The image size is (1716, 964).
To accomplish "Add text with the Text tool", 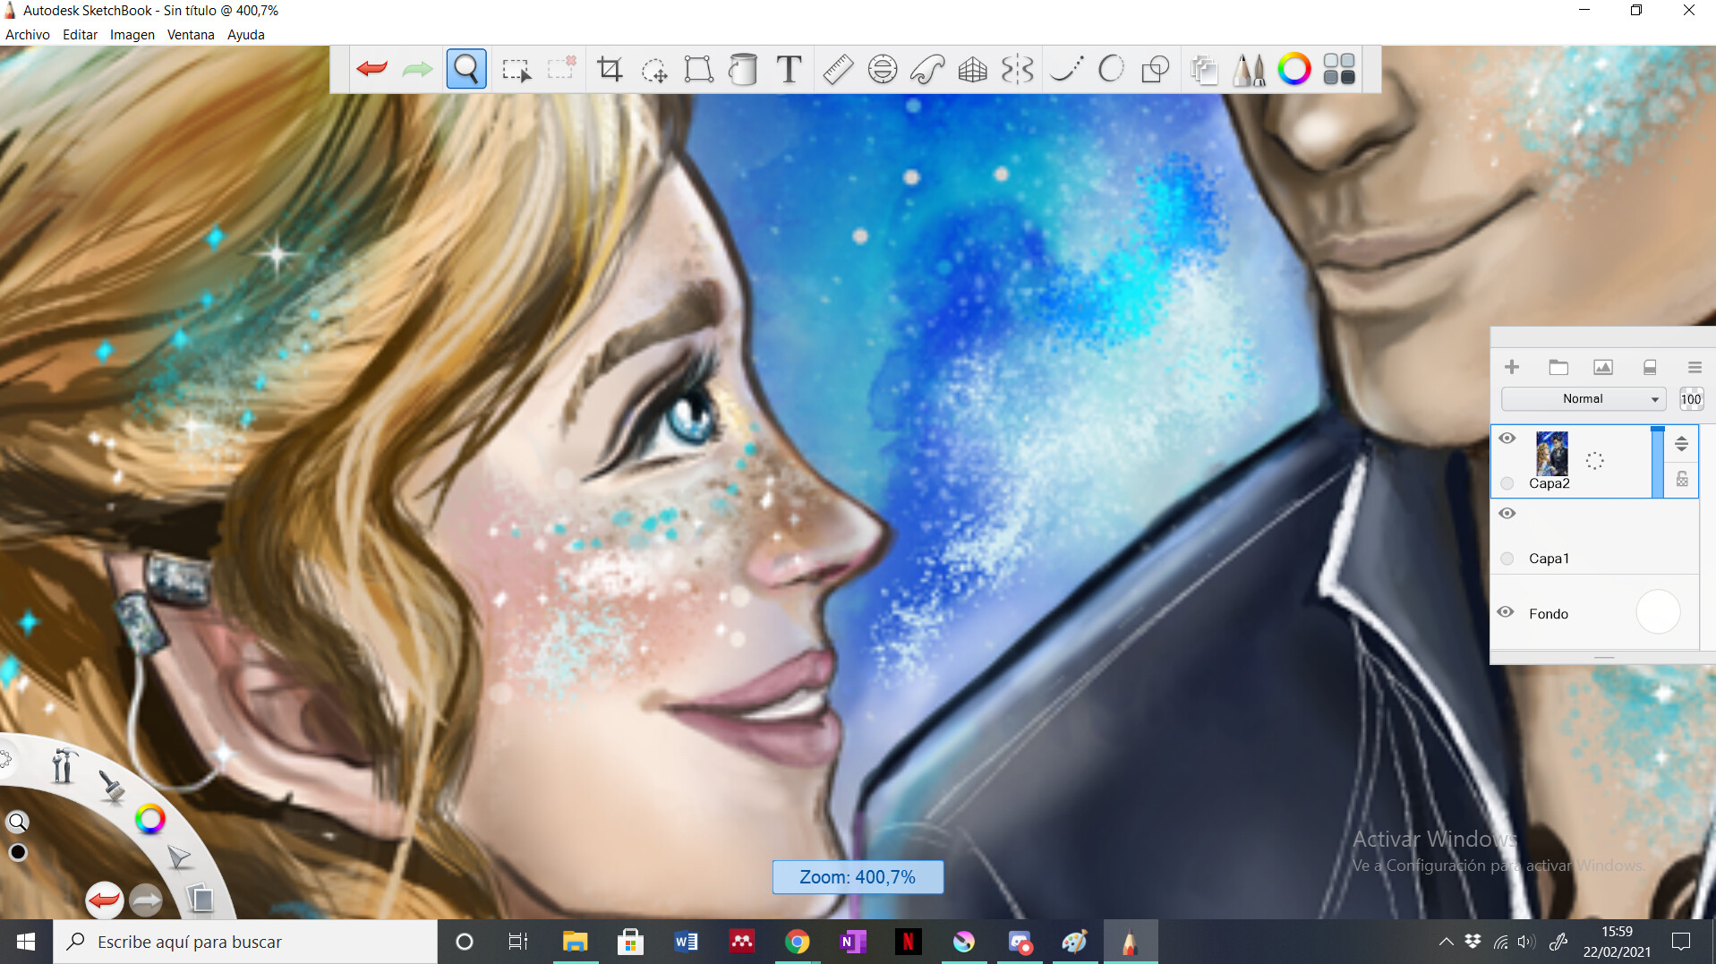I will pyautogui.click(x=789, y=69).
